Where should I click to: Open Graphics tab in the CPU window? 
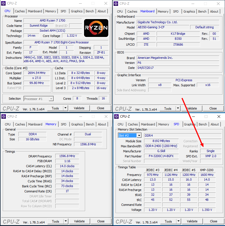(x=76, y=11)
